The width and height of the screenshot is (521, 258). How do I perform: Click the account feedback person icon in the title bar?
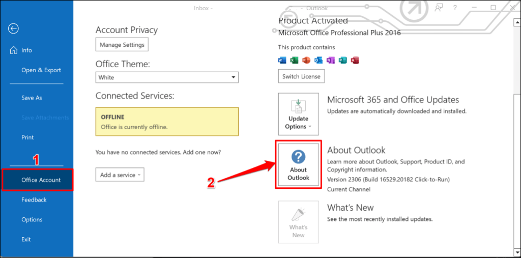click(x=439, y=7)
